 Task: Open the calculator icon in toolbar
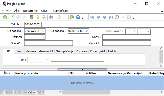pyautogui.click(x=32, y=17)
